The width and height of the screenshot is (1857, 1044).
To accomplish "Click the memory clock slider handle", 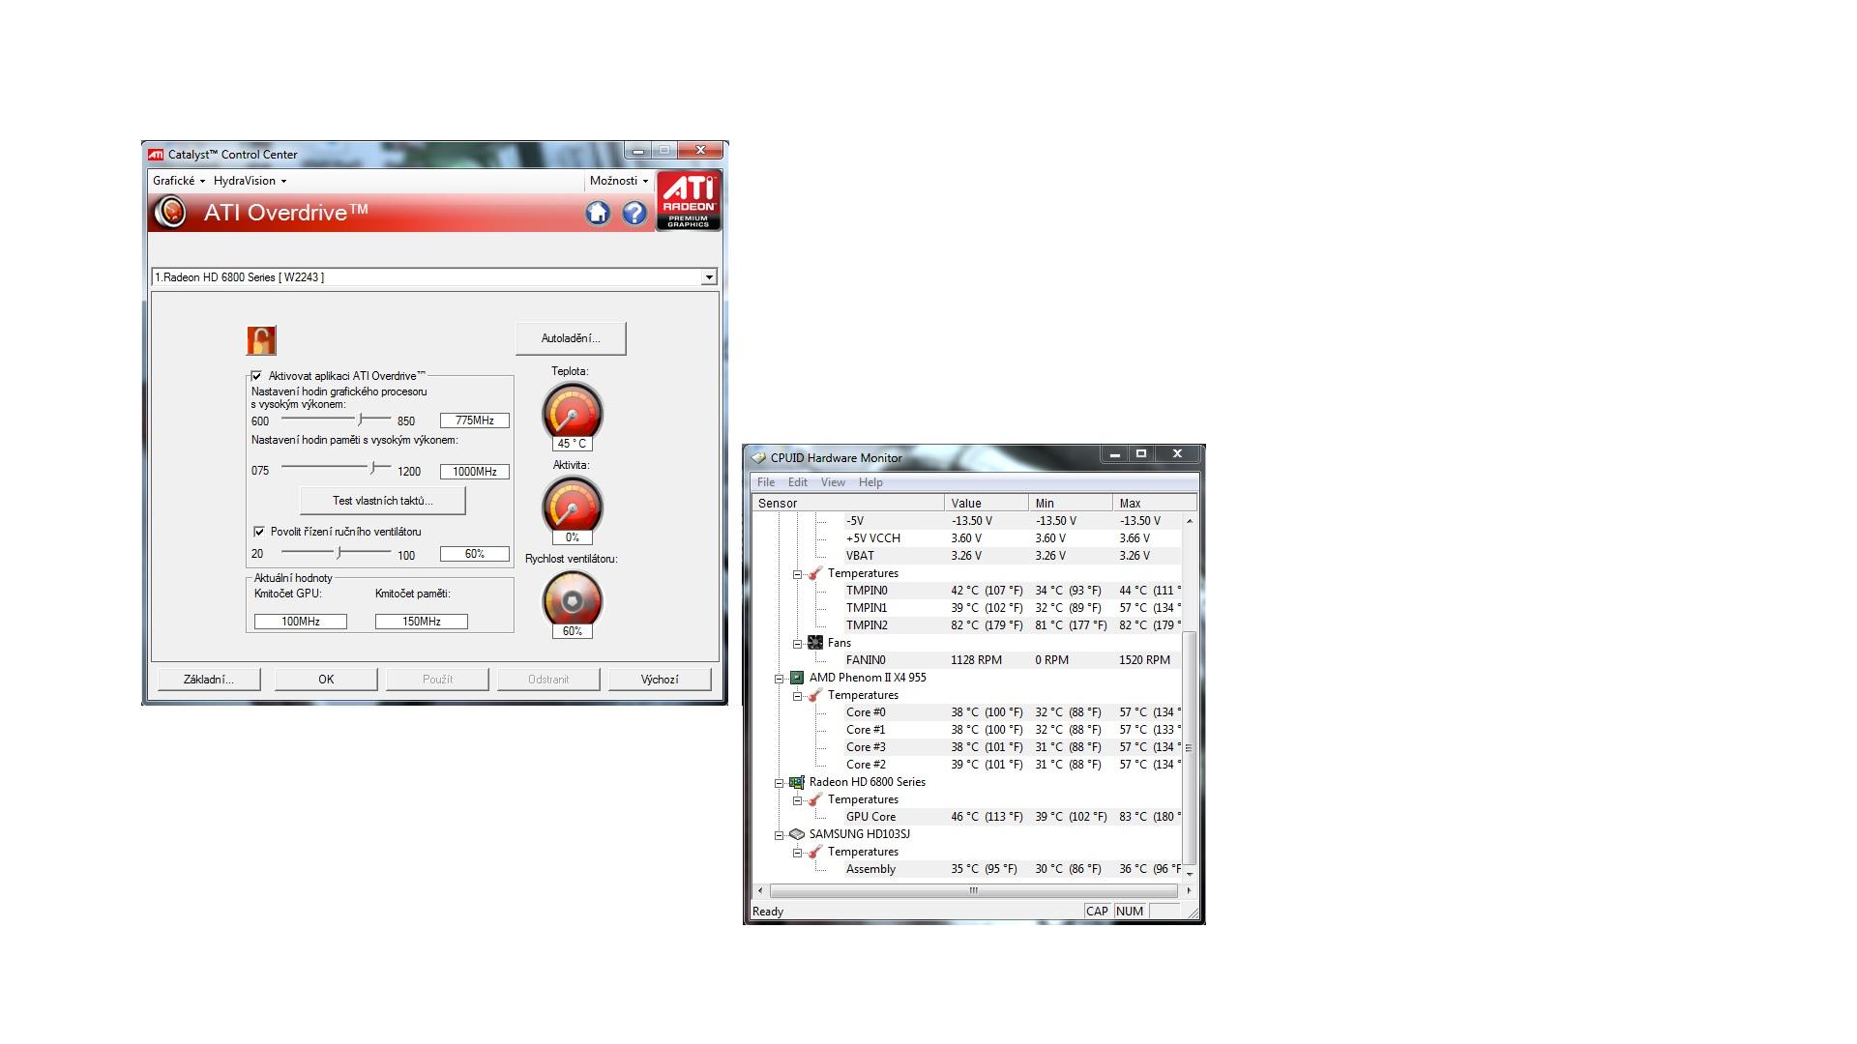I will [x=372, y=469].
